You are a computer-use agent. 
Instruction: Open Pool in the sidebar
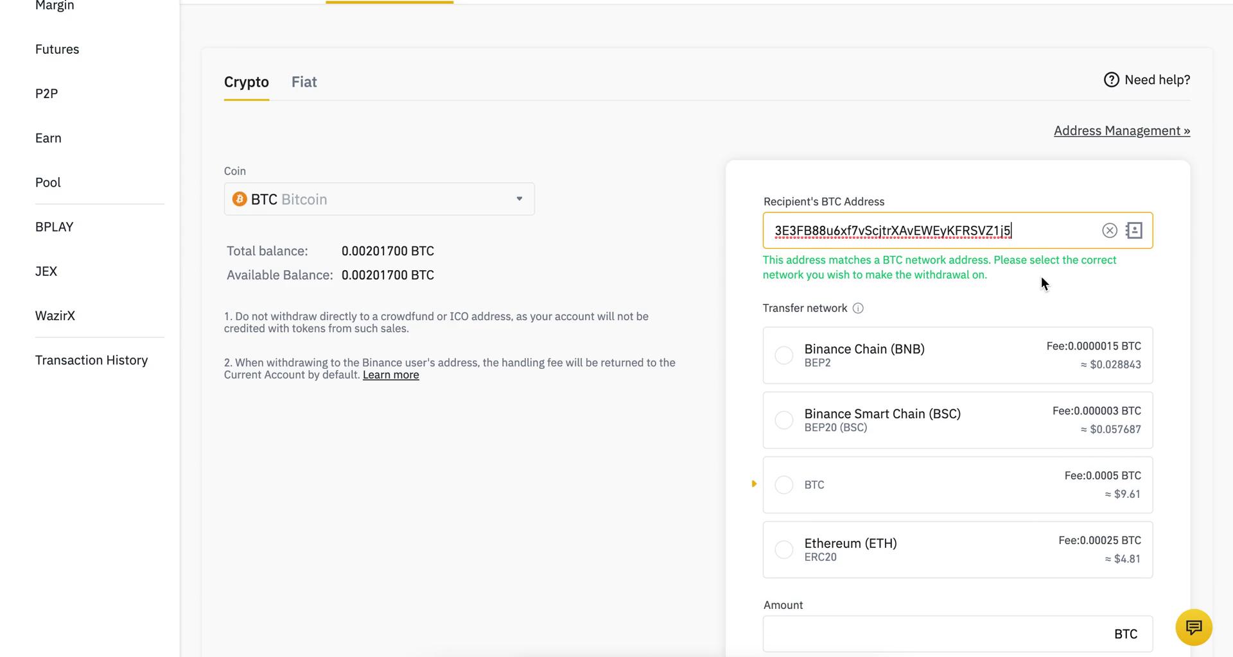(x=48, y=182)
